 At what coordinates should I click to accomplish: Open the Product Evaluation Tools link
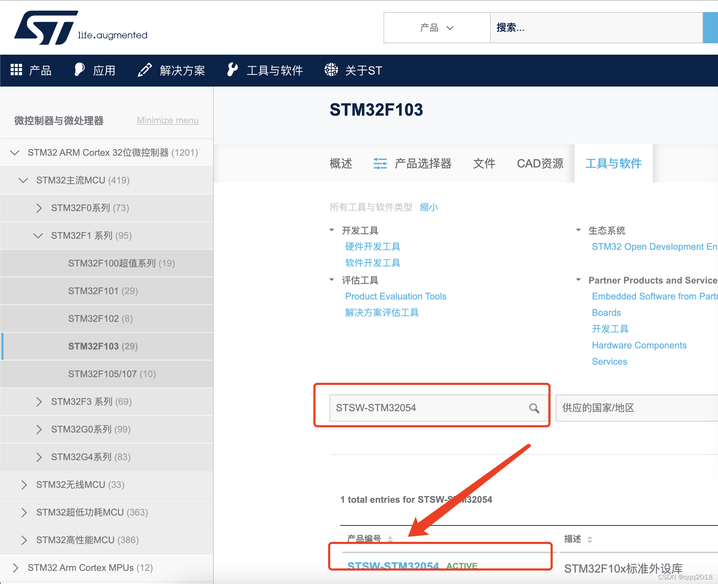coord(396,296)
